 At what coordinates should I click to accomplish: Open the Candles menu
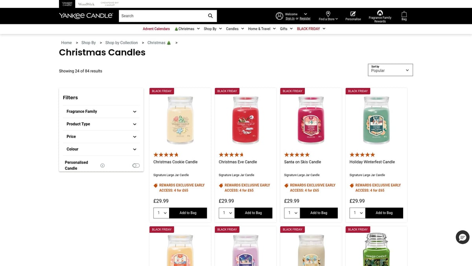point(232,28)
